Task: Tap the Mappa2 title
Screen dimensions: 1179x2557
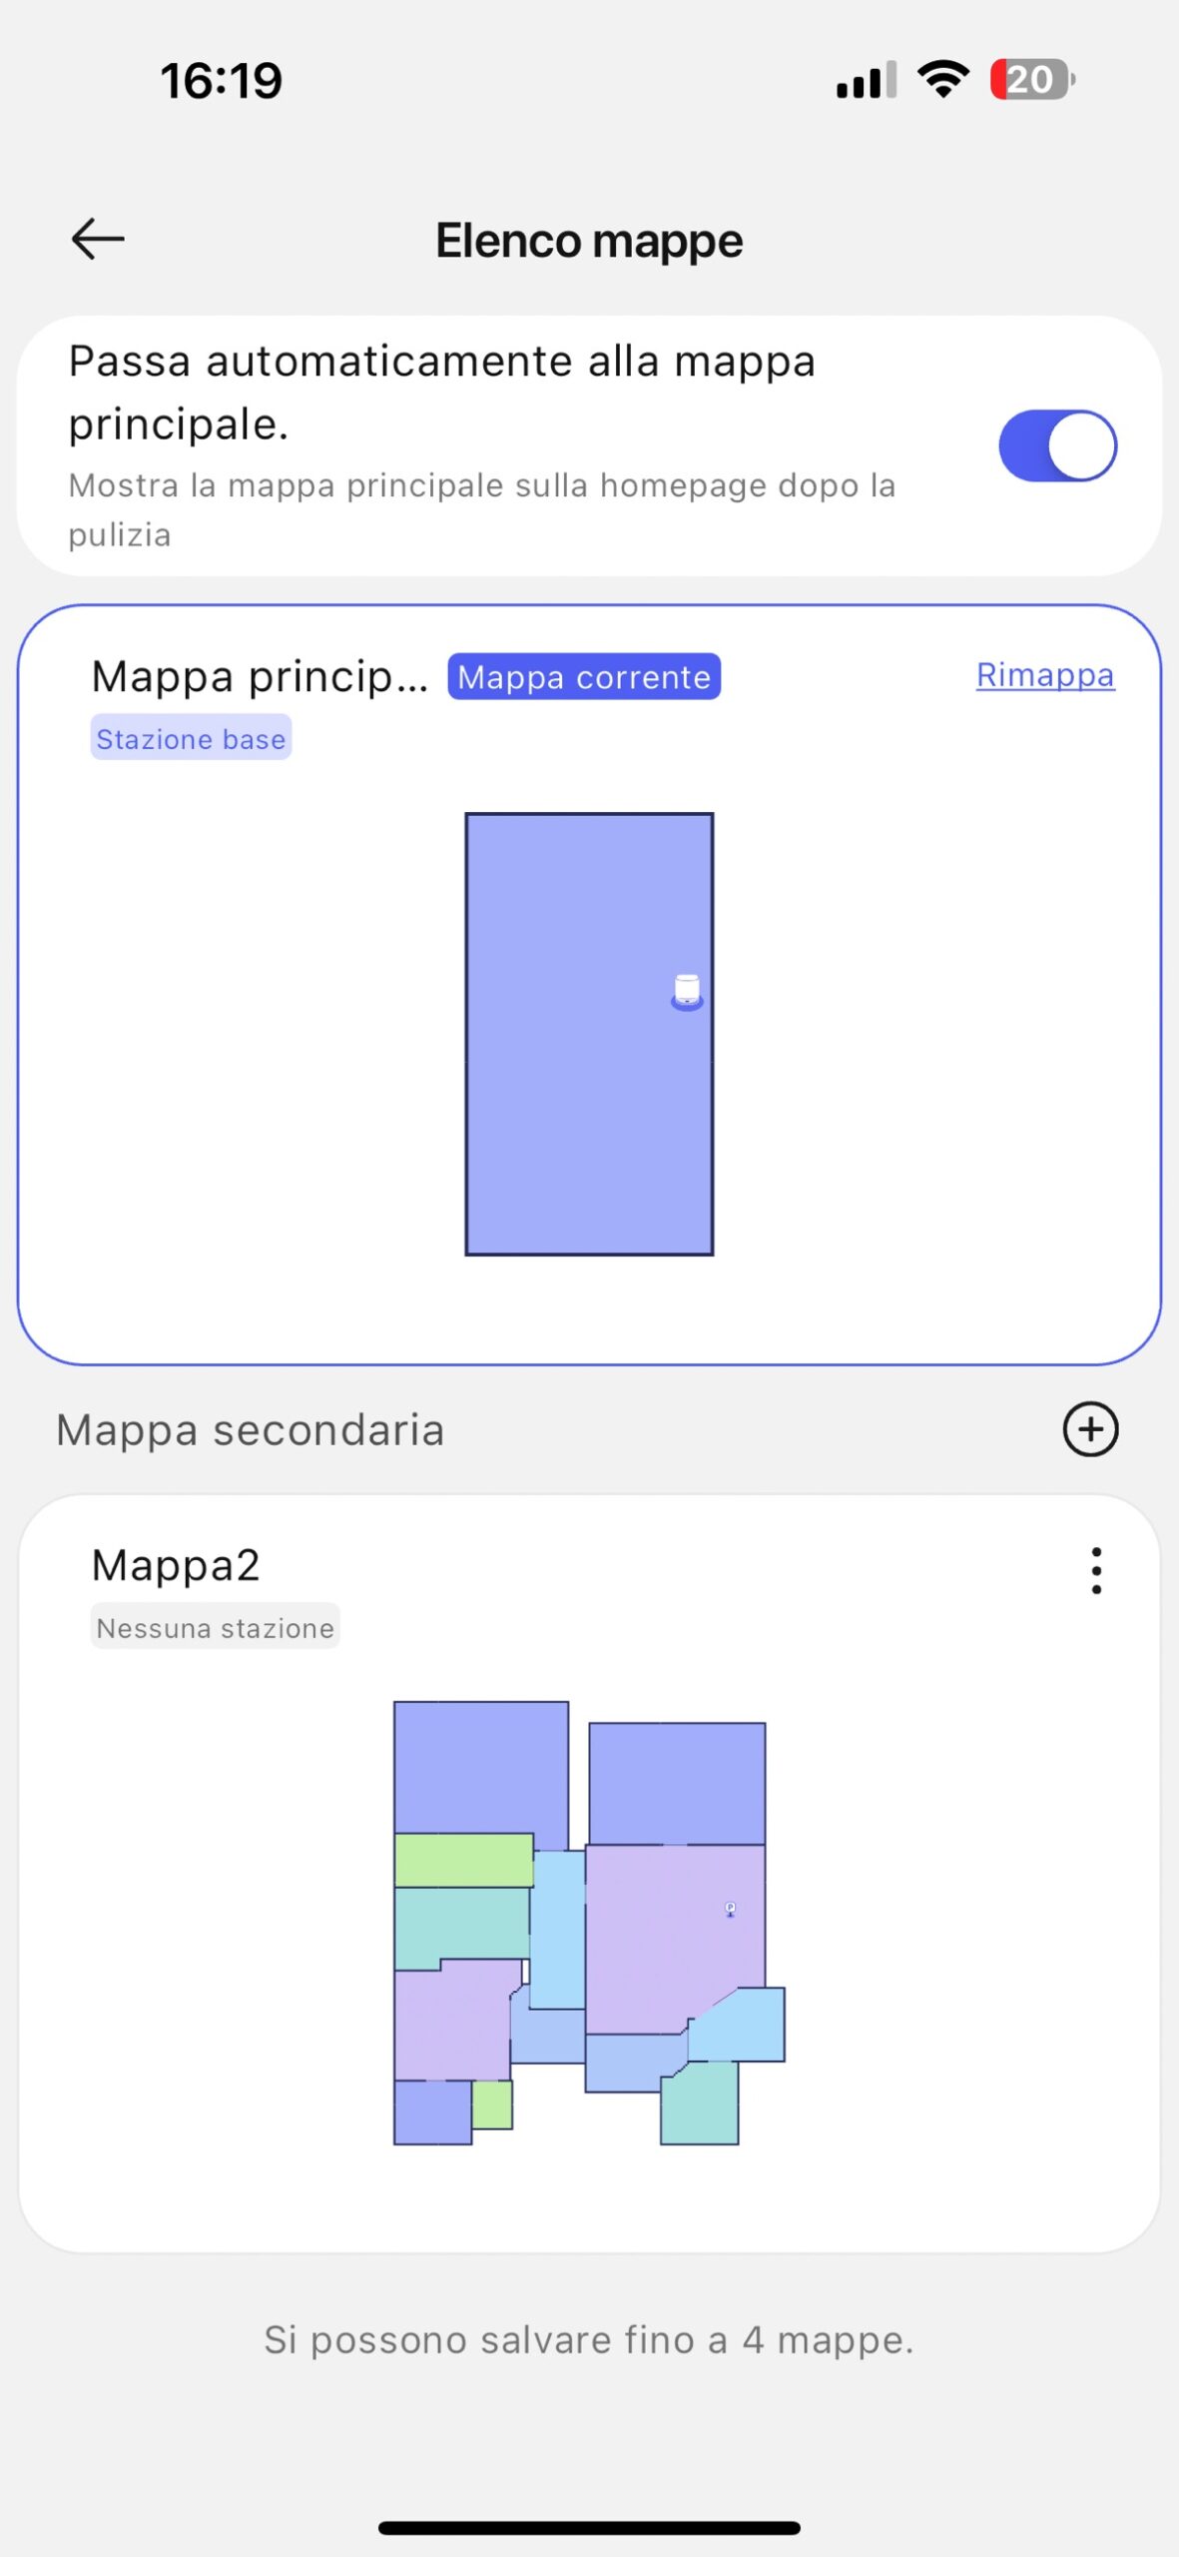Action: (x=176, y=1565)
